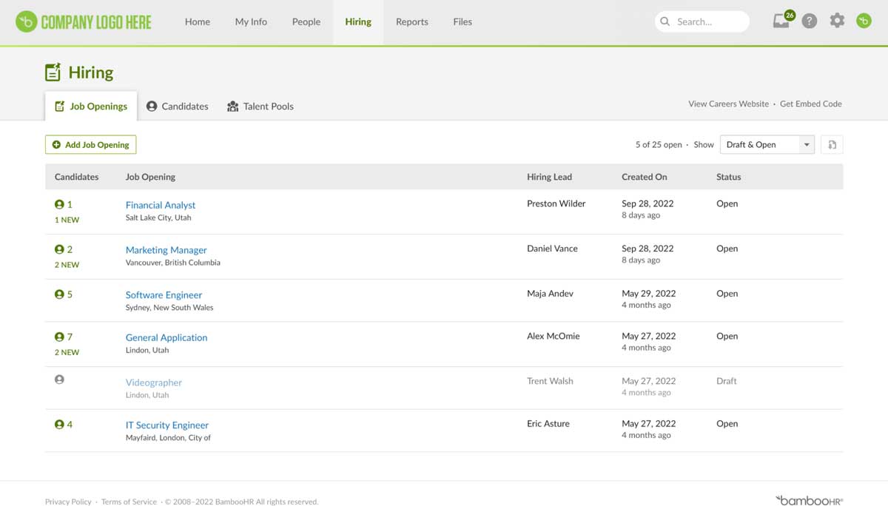The image size is (888, 506).
Task: Open the settings gear icon
Action: pyautogui.click(x=837, y=21)
